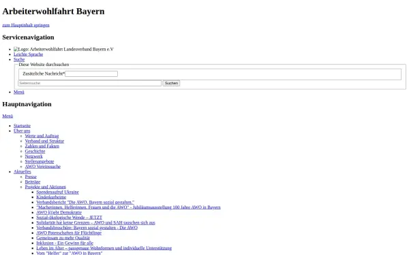The image size is (409, 255).
Task: Click the broken Arbeiterwohlfahrt Landesverband logo image
Action: click(63, 49)
